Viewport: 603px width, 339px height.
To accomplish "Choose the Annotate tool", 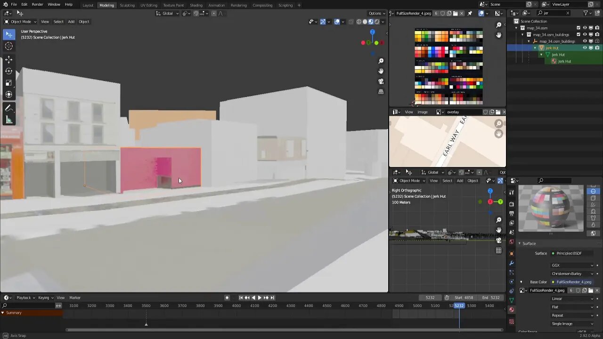I will click(9, 108).
